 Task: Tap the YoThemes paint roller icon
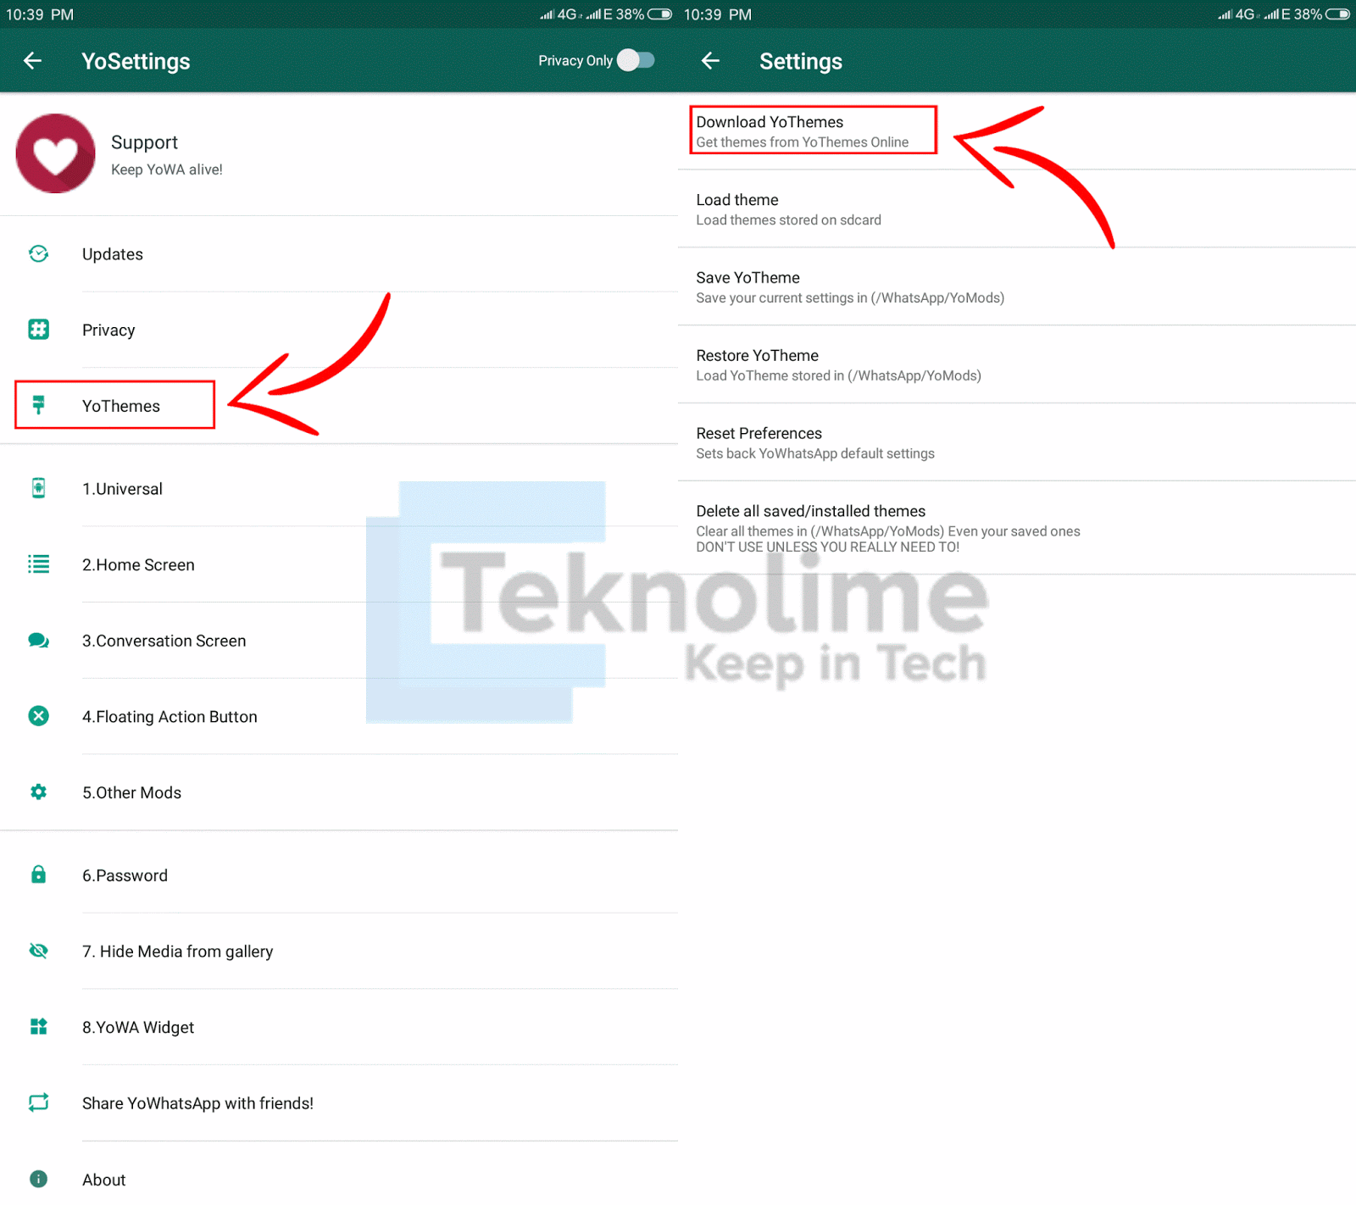tap(38, 405)
